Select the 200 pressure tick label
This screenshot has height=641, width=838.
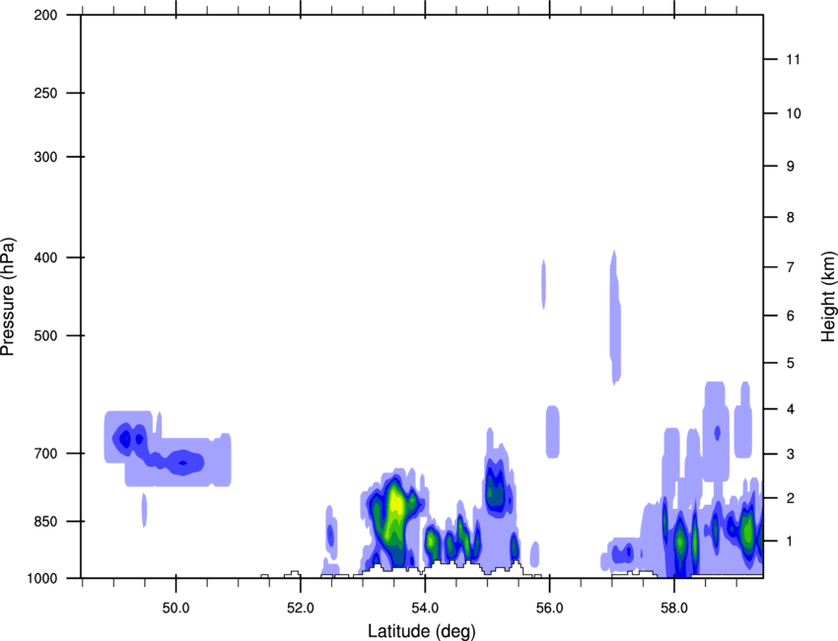click(45, 15)
